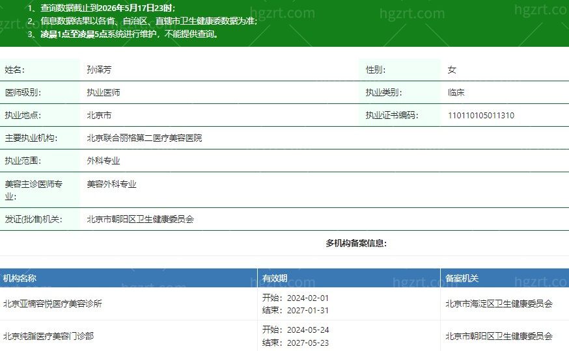Select the 执业医师 value
Viewport: 569px width, 351px height.
tap(104, 92)
